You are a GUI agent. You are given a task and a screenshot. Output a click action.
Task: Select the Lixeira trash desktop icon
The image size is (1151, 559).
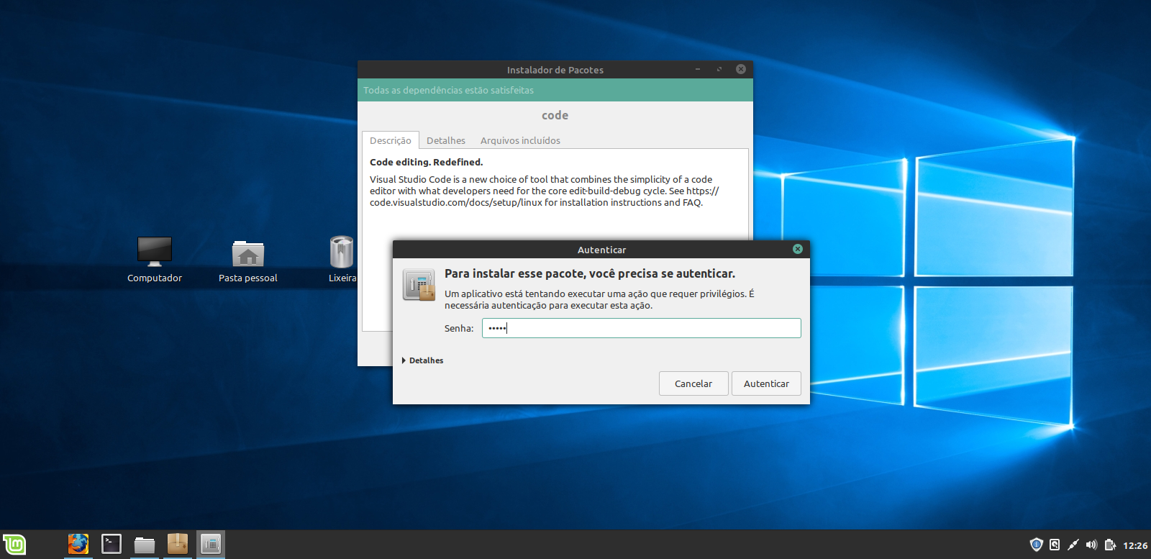342,260
